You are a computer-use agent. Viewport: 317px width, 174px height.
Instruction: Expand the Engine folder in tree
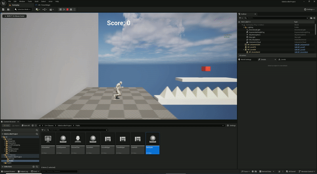[3, 163]
